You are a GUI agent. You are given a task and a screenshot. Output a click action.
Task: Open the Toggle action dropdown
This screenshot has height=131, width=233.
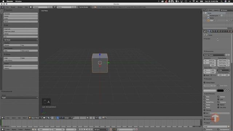[19, 98]
